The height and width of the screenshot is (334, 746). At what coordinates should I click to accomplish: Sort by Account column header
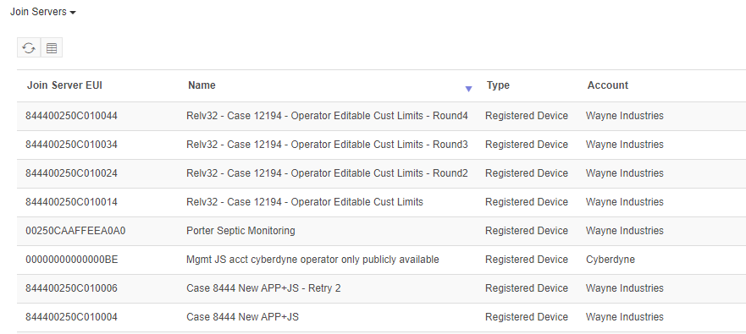point(607,85)
